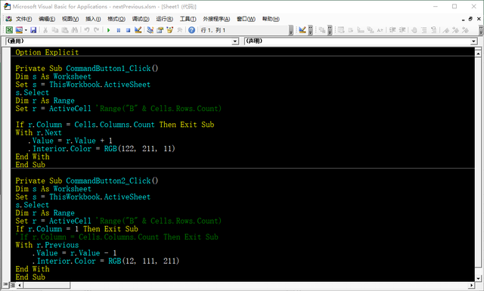Click the Next Bookmark icon

[455, 30]
